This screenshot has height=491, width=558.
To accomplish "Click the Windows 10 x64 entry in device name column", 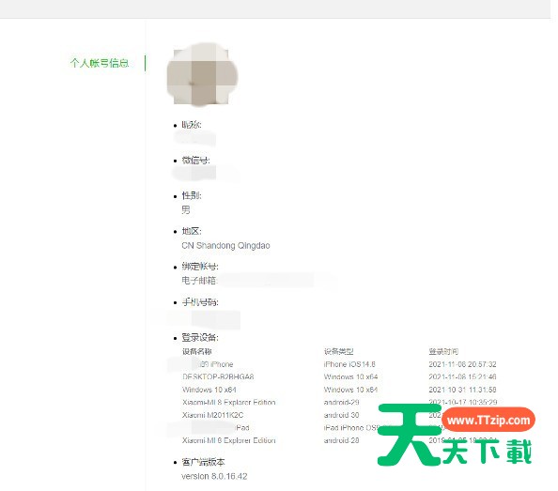I will pos(209,390).
